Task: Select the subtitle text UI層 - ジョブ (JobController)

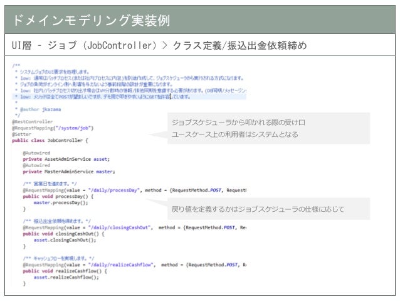Action: point(84,45)
